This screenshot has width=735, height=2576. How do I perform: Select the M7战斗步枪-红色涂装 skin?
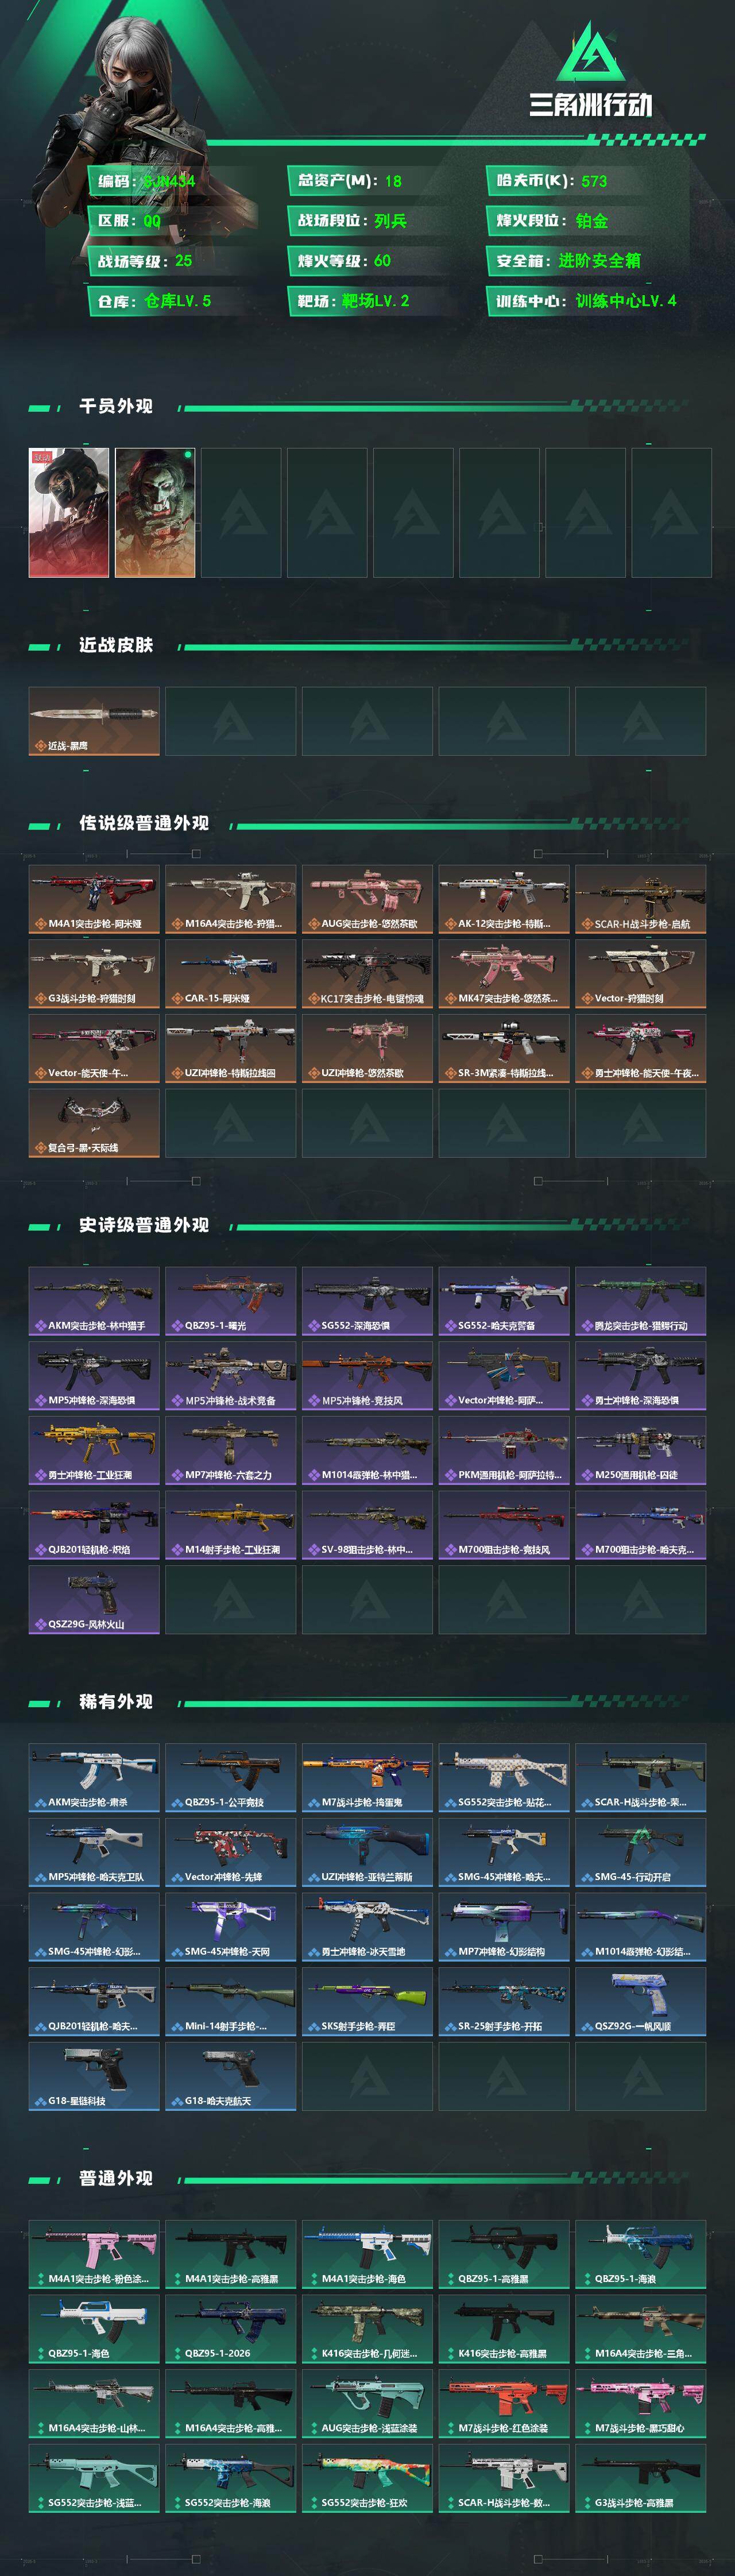pos(504,2404)
